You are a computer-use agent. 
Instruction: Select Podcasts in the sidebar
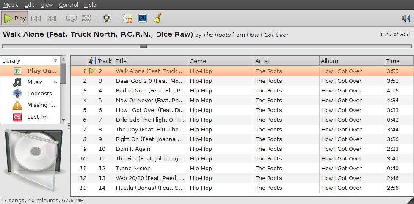tap(30, 94)
